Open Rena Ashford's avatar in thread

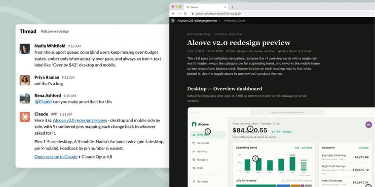[x=25, y=98]
